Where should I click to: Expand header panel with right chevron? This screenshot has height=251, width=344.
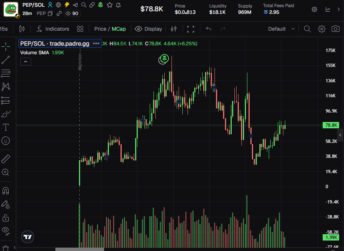click(338, 9)
